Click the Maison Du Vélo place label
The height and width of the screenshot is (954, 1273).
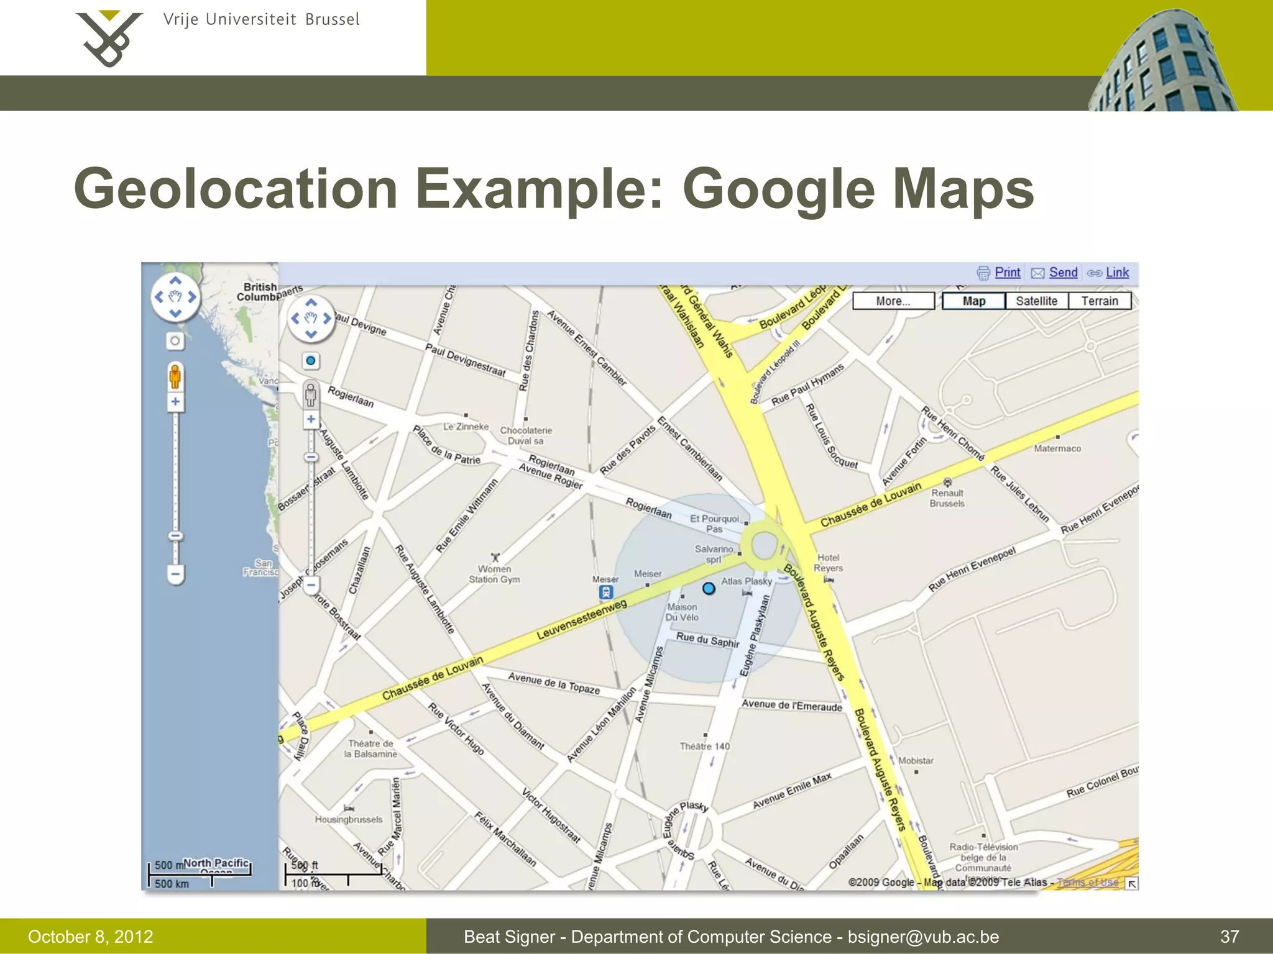(682, 612)
